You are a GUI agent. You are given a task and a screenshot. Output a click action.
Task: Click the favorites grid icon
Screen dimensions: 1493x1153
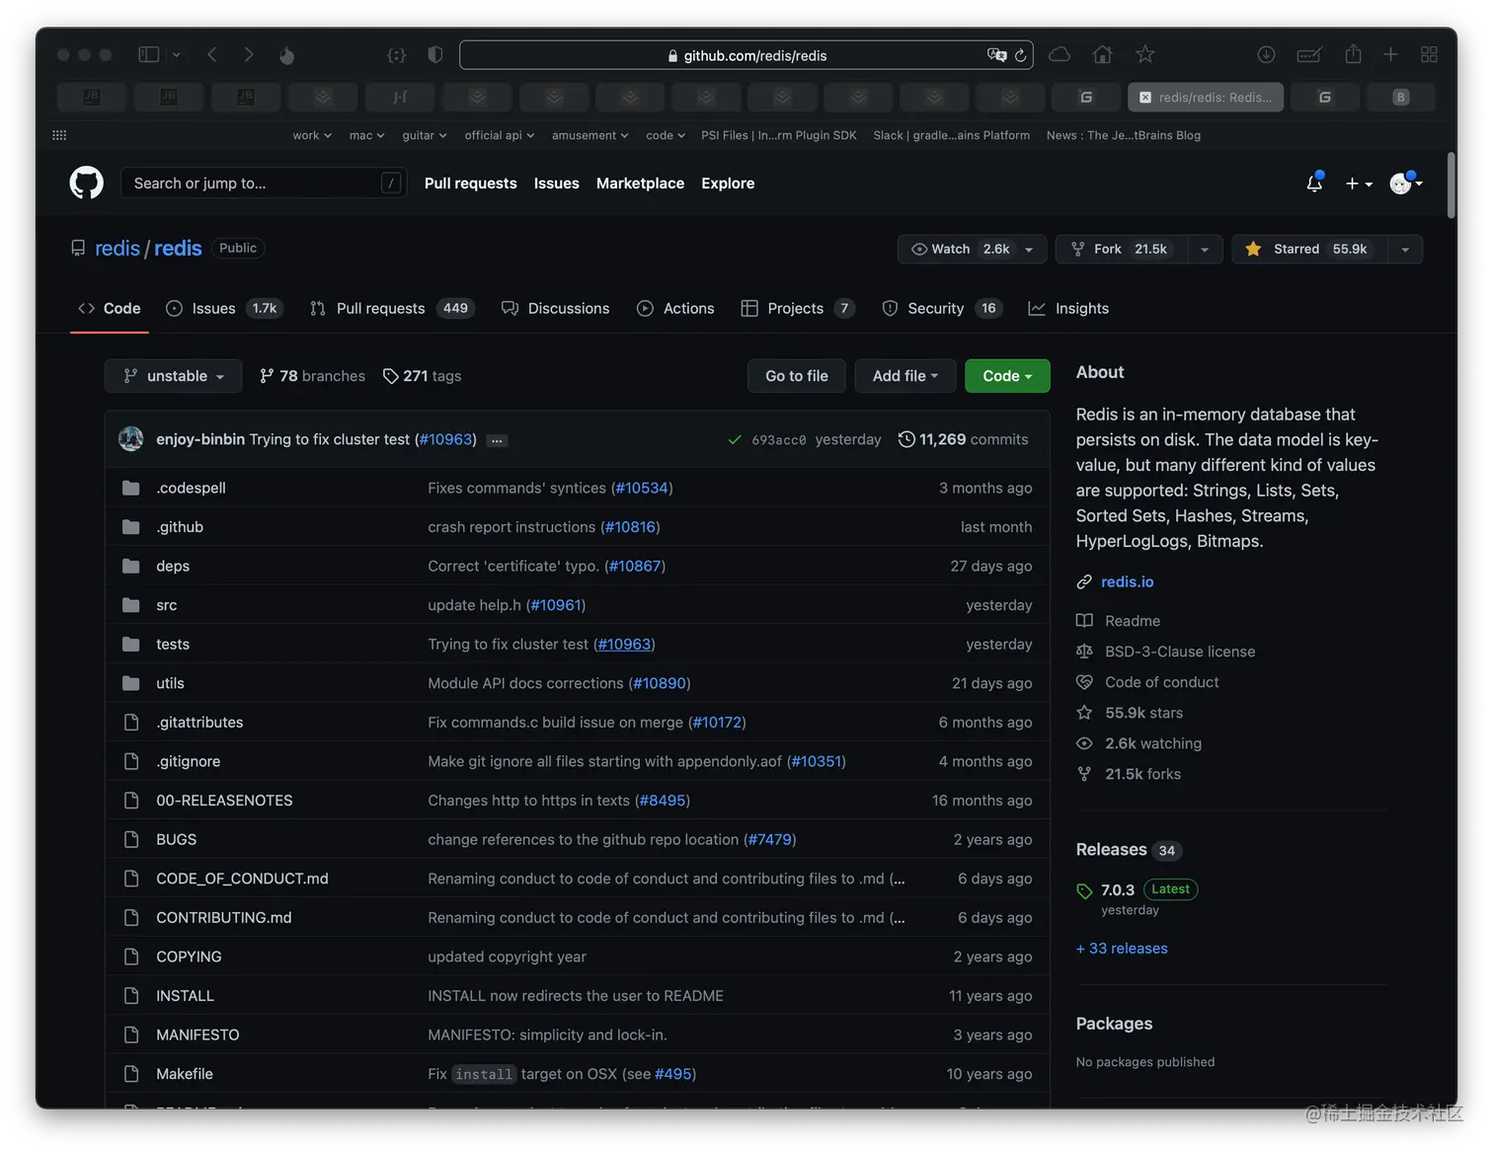click(59, 135)
